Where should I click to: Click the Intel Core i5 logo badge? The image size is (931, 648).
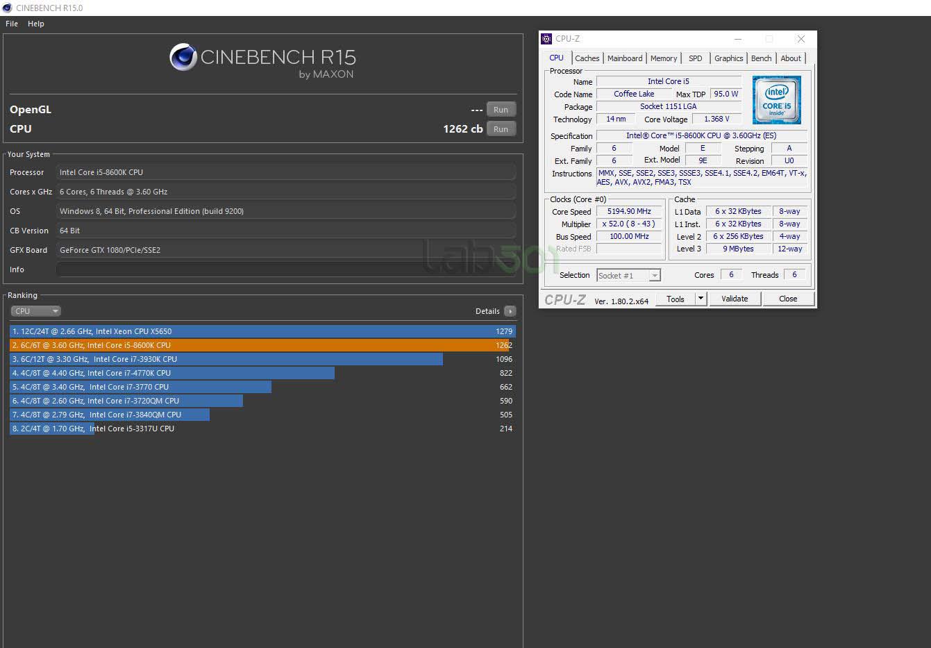[x=776, y=100]
